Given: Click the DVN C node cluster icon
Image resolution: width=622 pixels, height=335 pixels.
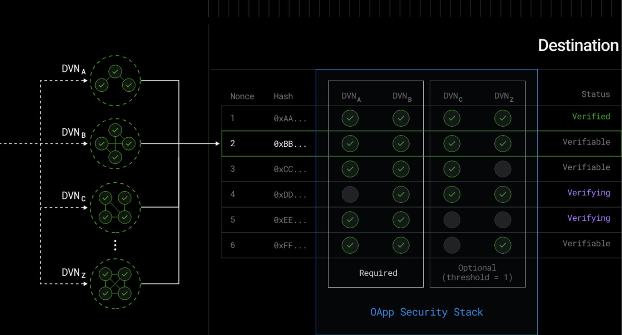Looking at the screenshot, I should (x=115, y=207).
